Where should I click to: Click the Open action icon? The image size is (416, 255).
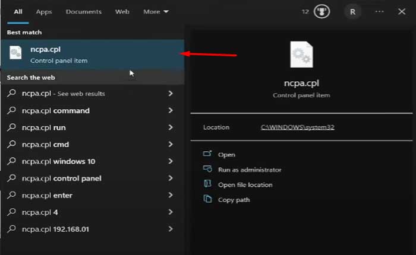point(207,154)
